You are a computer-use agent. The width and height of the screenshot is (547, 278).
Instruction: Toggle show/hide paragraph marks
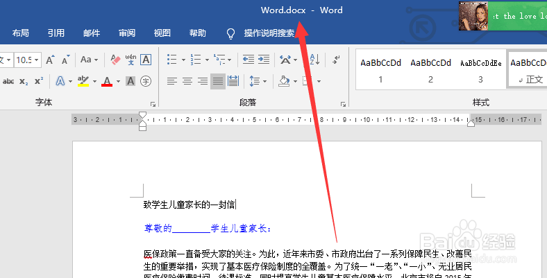(x=336, y=60)
